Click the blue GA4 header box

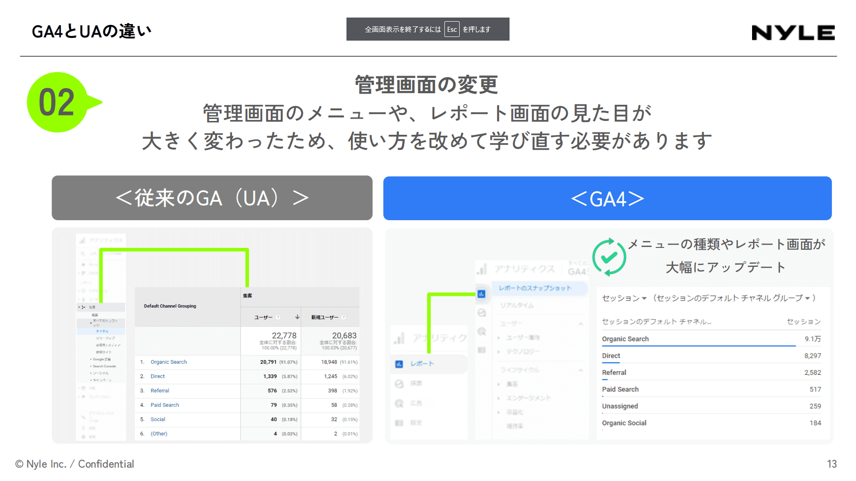(607, 198)
